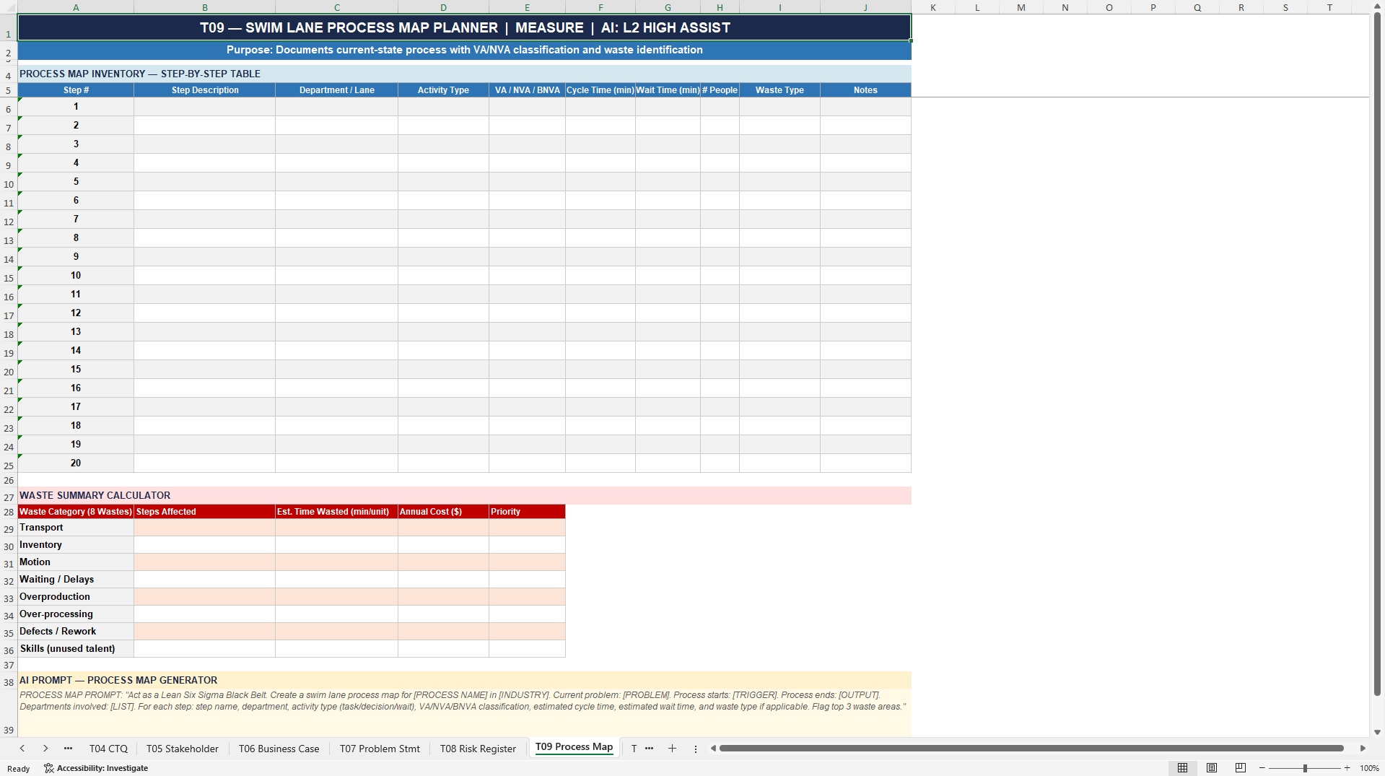Switch to the T06 Business Case sheet
The height and width of the screenshot is (776, 1385).
[x=279, y=749]
